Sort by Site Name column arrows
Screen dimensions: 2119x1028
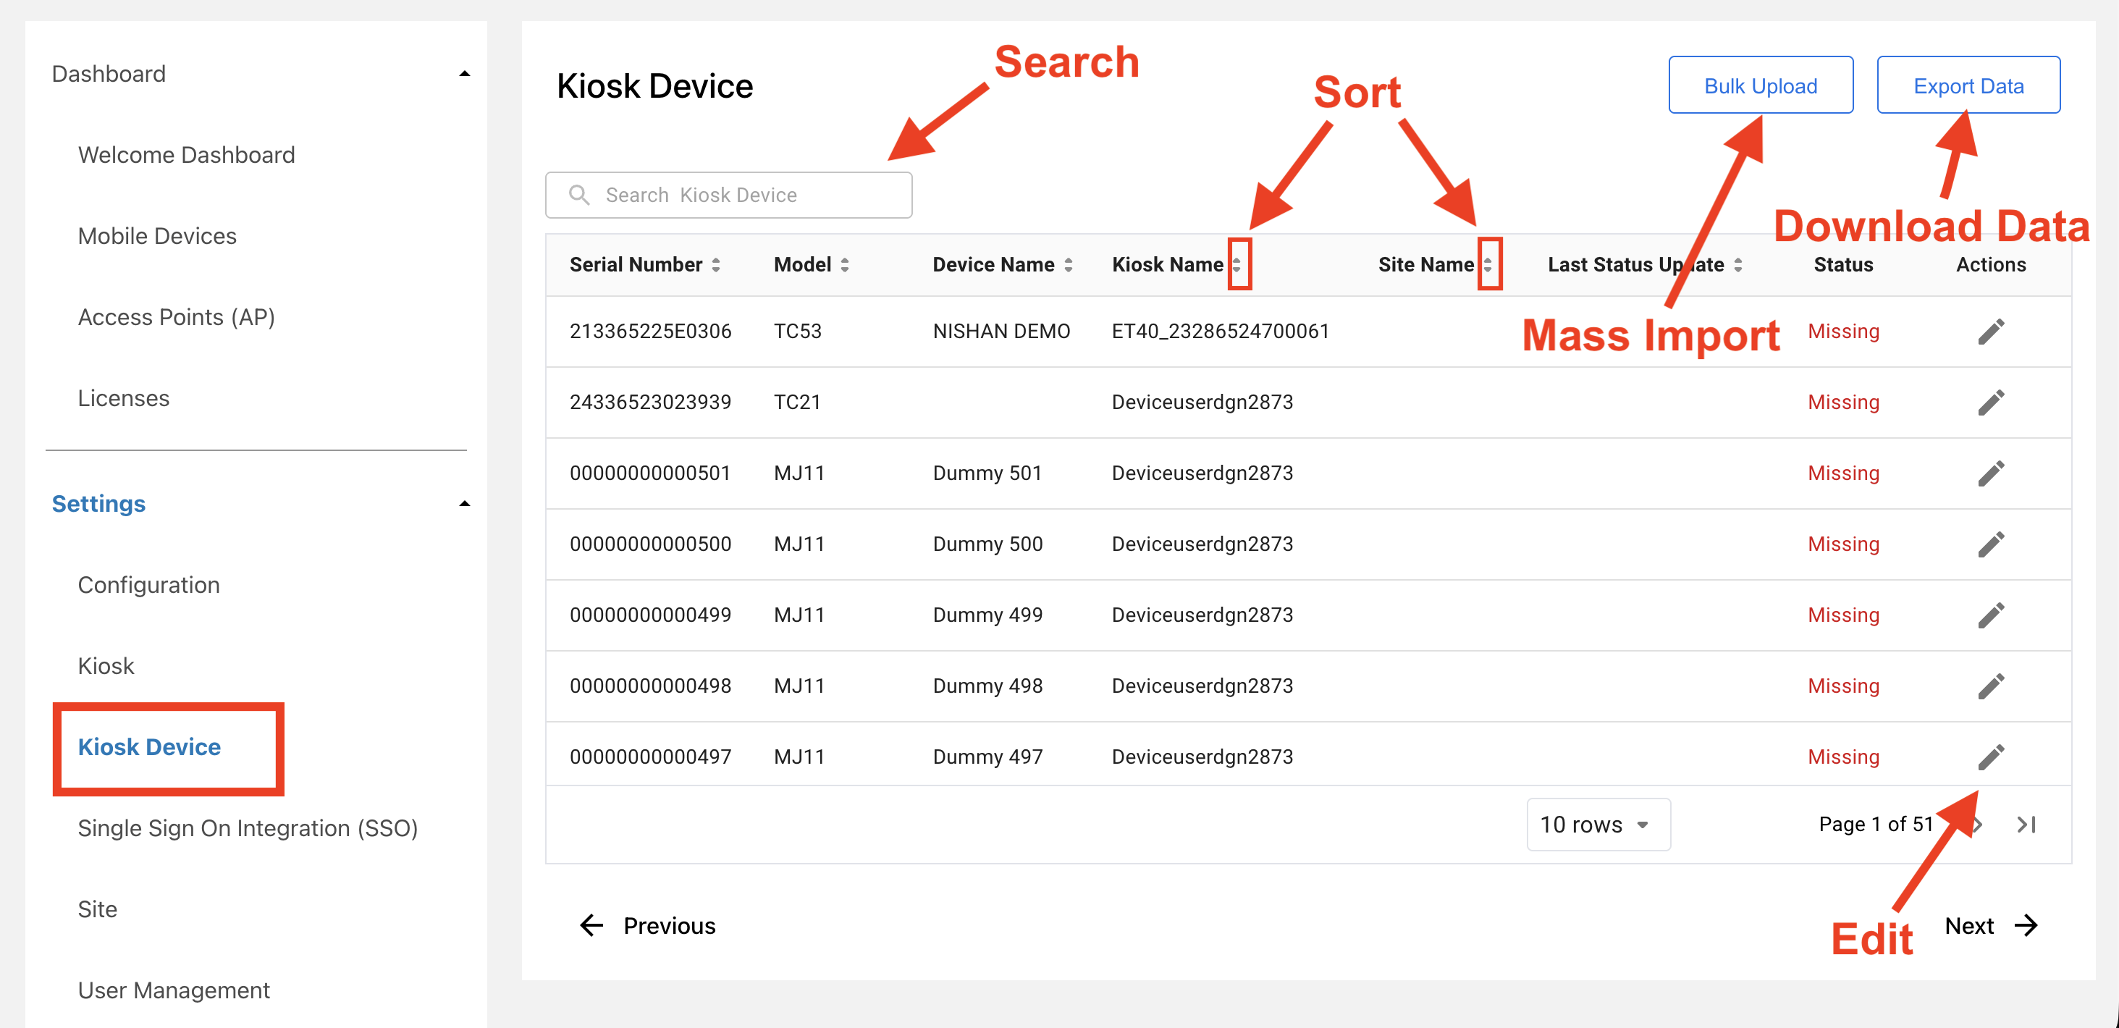pos(1487,265)
